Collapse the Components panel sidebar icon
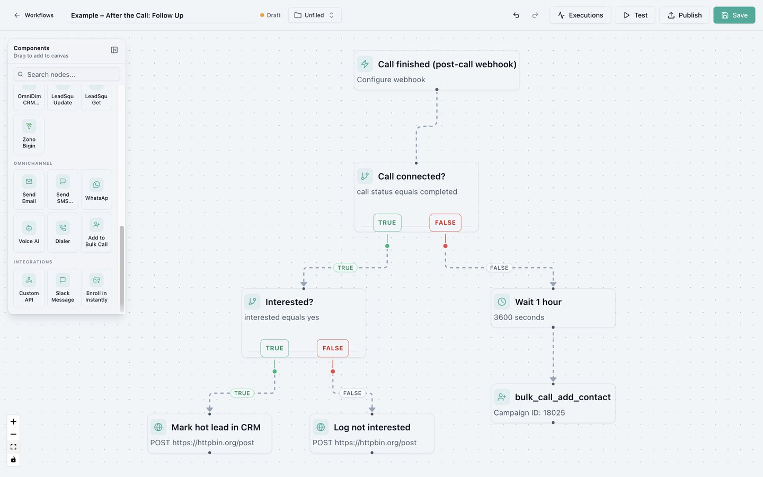The height and width of the screenshot is (477, 763). click(x=114, y=50)
